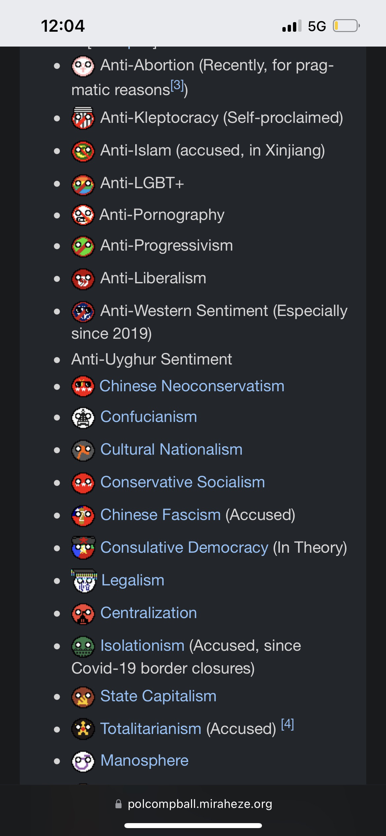Image resolution: width=386 pixels, height=836 pixels.
Task: Tap the State Capitalism ball icon
Action: 83,697
